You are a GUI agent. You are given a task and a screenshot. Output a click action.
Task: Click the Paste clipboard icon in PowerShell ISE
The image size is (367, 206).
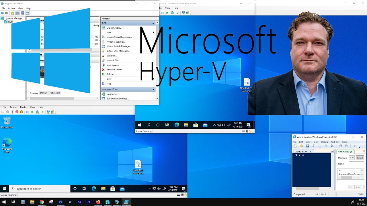tap(326, 146)
